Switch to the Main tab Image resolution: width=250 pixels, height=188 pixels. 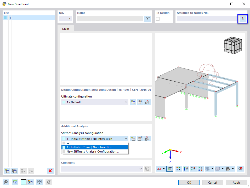[x=65, y=29]
